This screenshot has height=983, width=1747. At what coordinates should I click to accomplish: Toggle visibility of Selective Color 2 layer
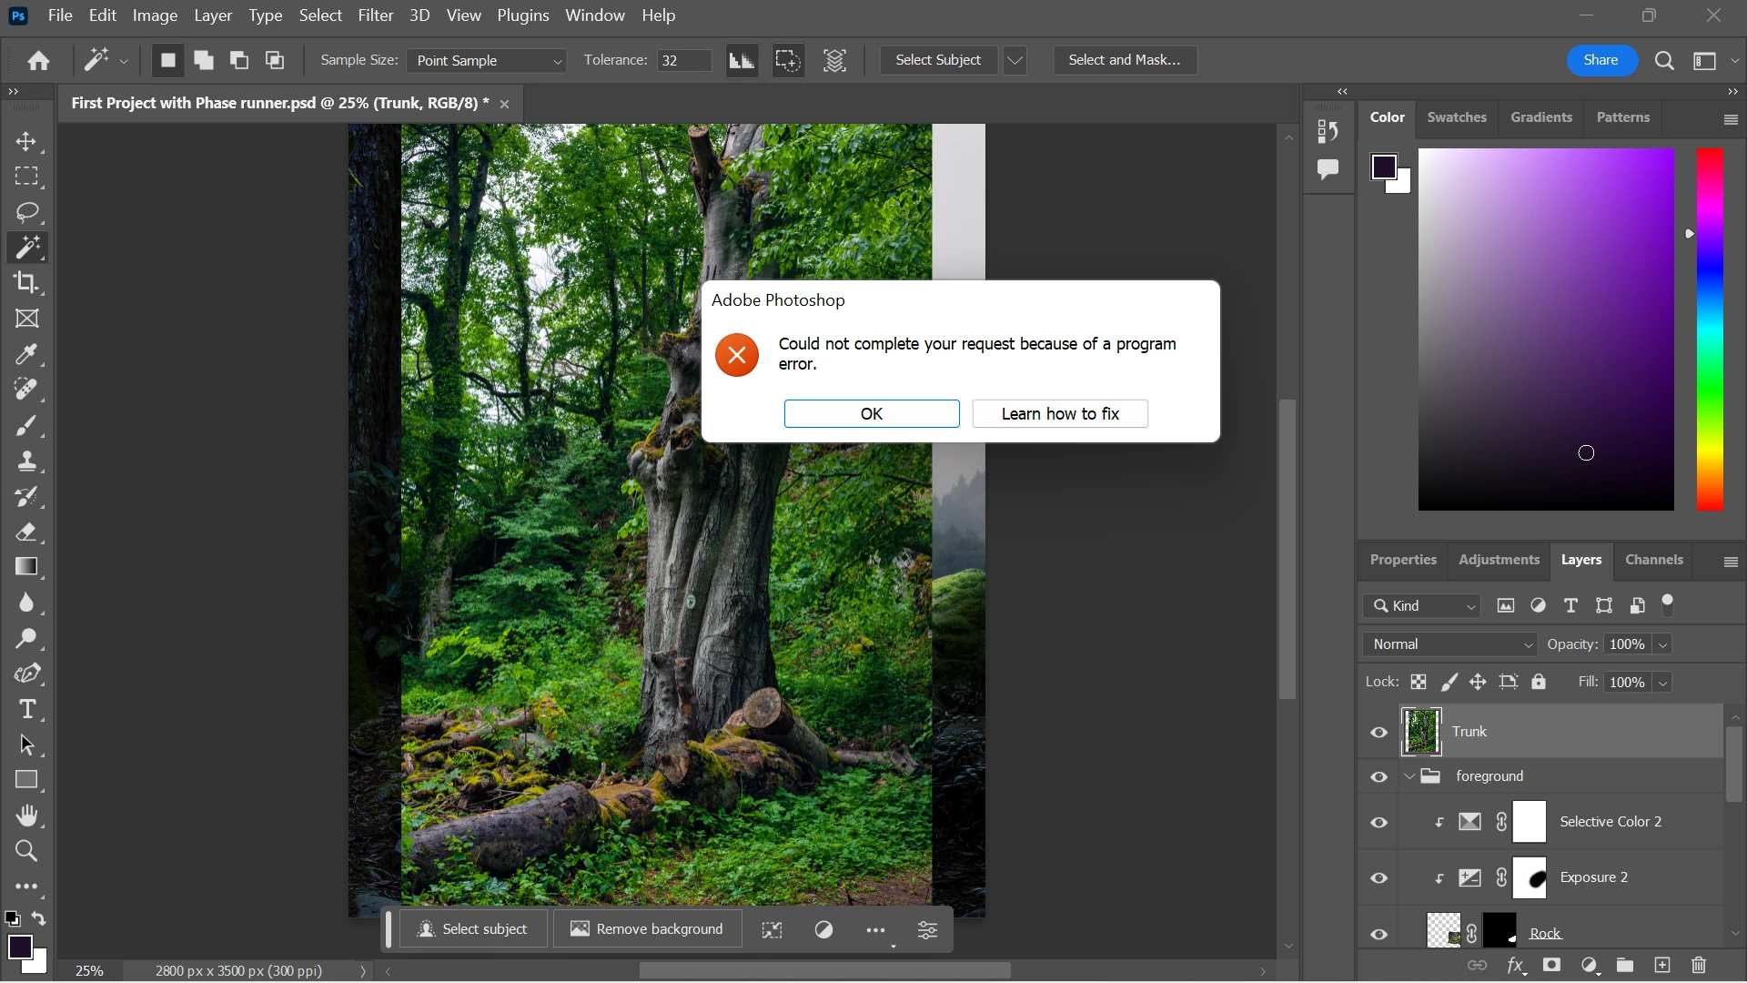click(x=1379, y=823)
